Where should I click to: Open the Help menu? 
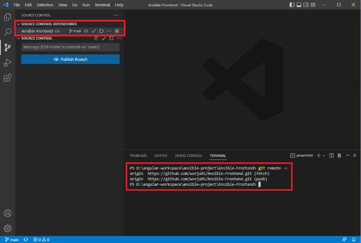tap(119, 5)
